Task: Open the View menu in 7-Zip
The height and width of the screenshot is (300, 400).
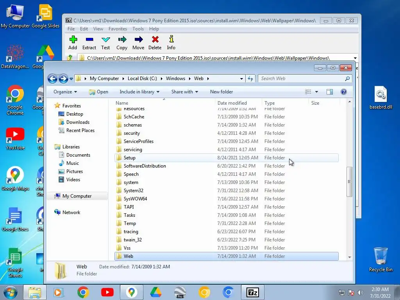Action: click(98, 29)
